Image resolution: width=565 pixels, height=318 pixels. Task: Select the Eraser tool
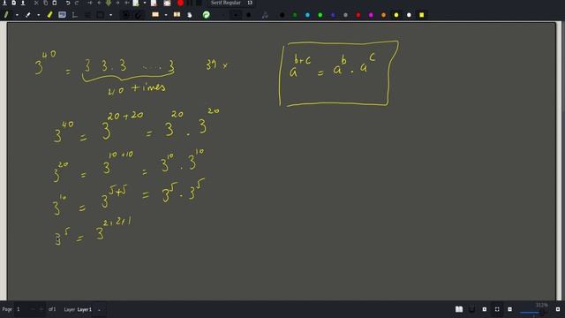27,15
